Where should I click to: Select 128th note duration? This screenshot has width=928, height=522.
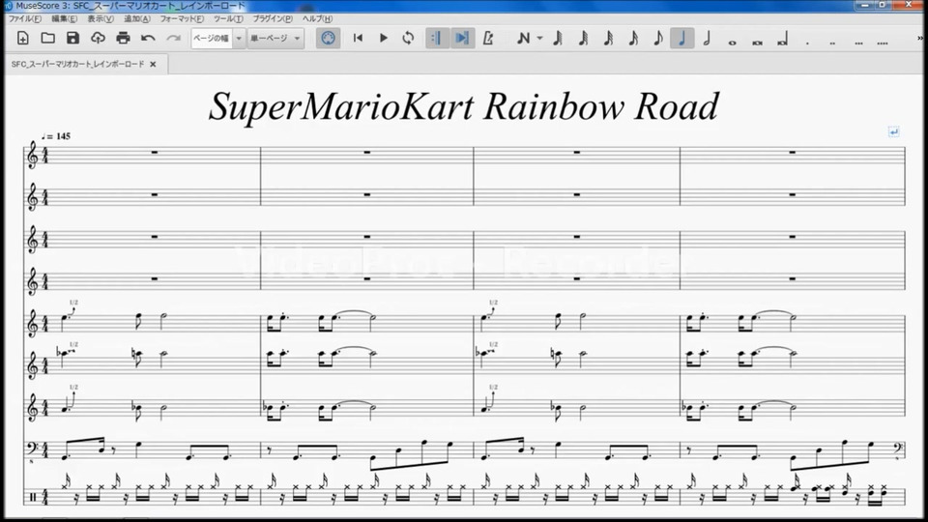click(x=558, y=39)
